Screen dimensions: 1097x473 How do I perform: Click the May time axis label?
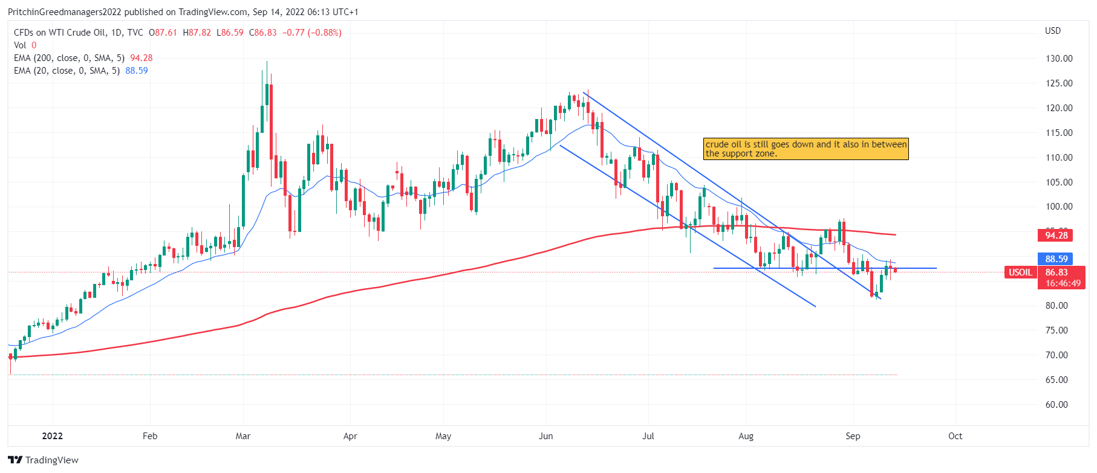443,436
